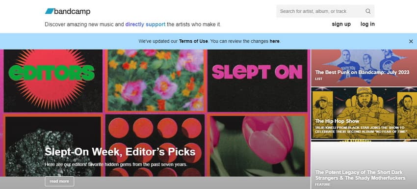Click the LIST label under Best Punk
Screen dimensions: 417x189
coord(318,79)
